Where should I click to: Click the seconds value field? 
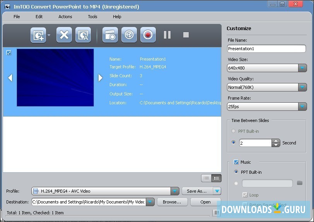click(x=255, y=143)
